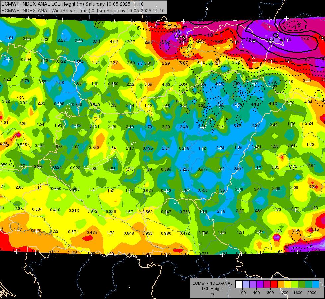The height and width of the screenshot is (299, 325).
Task: Click the map value 3.35
Action: coord(275,167)
